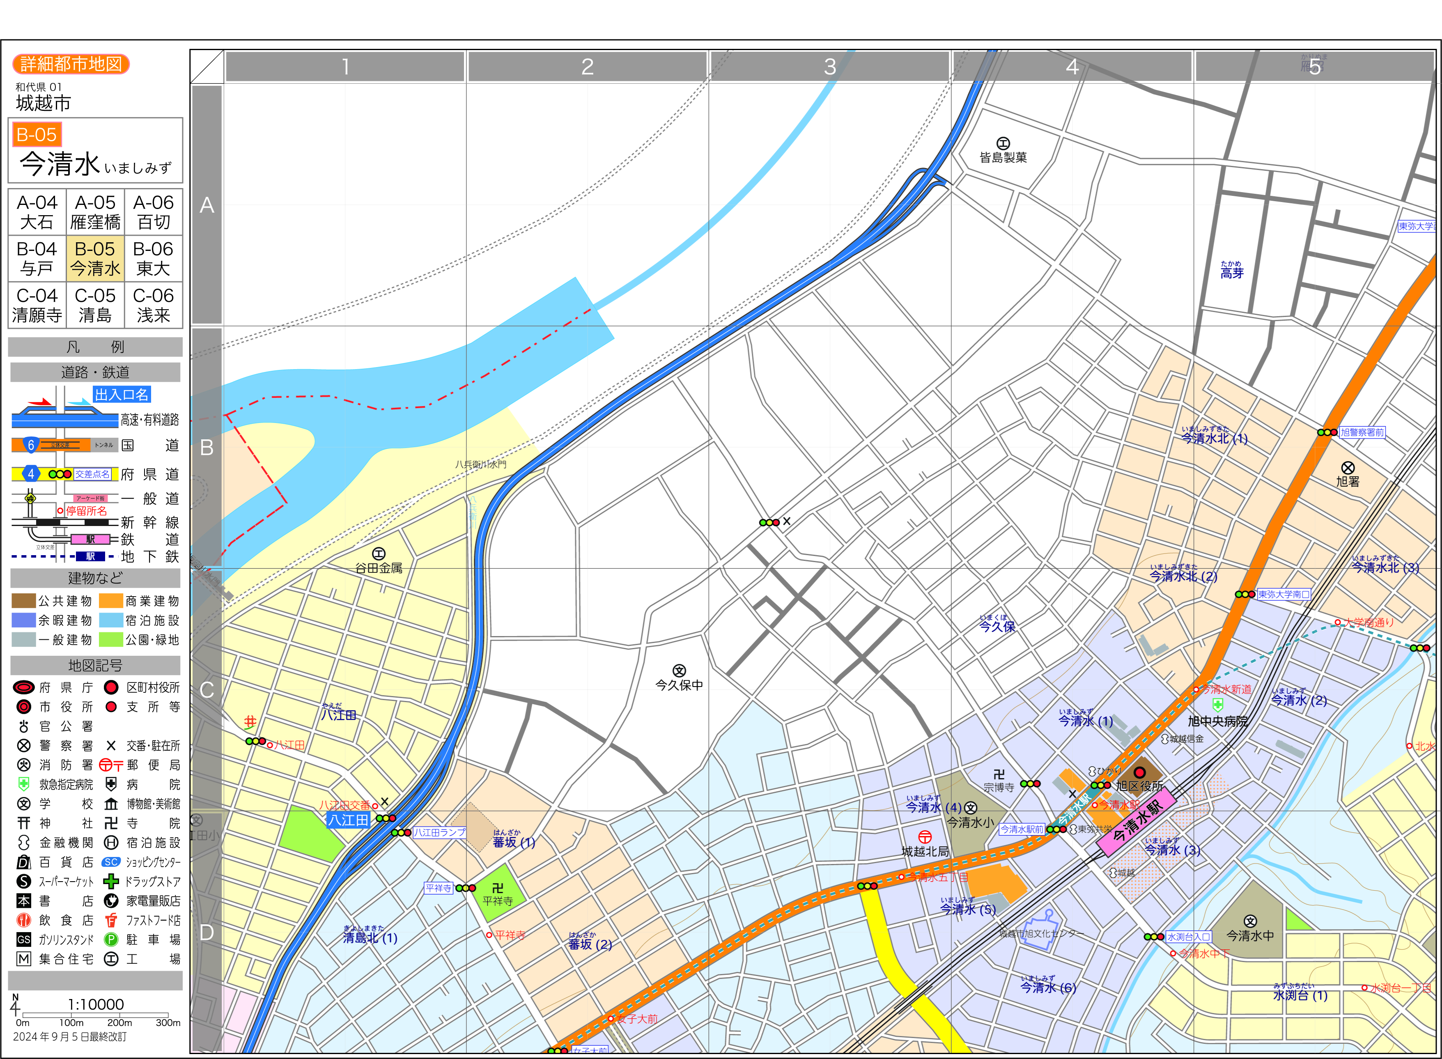This screenshot has height=1059, width=1442.
Task: Go to map sheet C-04 清願寺
Action: coord(37,305)
